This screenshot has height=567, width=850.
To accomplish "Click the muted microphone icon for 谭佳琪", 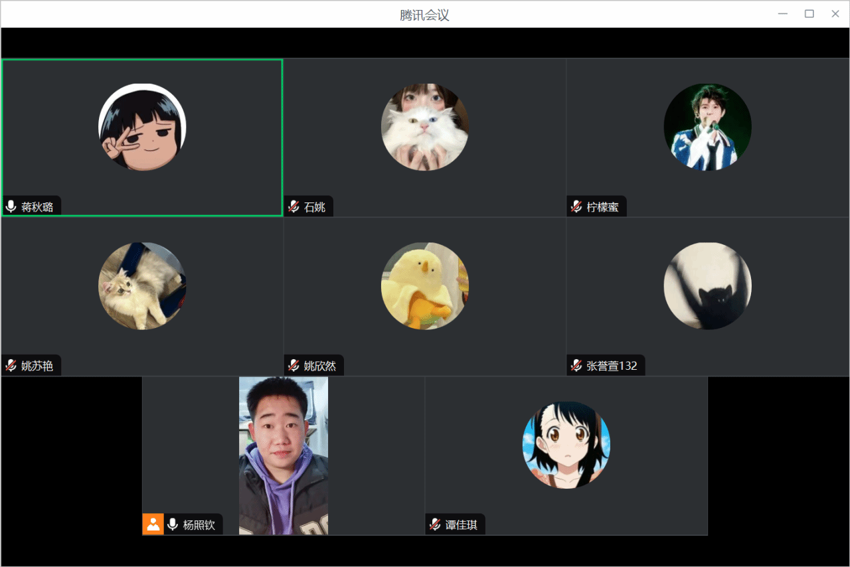I will point(435,525).
